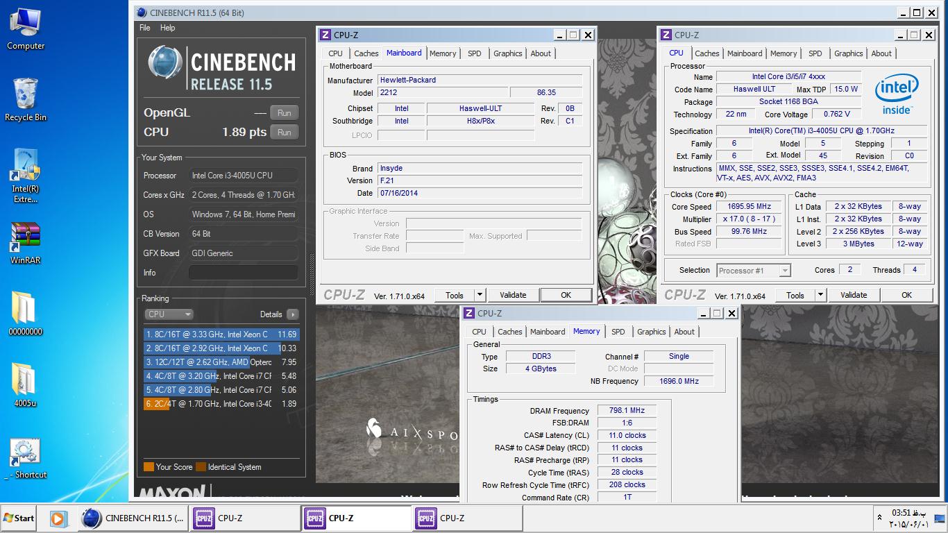The height and width of the screenshot is (533, 948).
Task: Switch to Caches tab in right CPU-Z window
Action: click(x=707, y=53)
